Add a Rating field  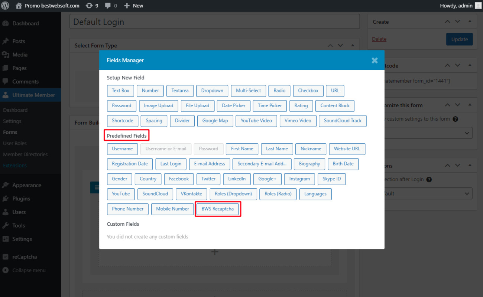[x=301, y=105]
